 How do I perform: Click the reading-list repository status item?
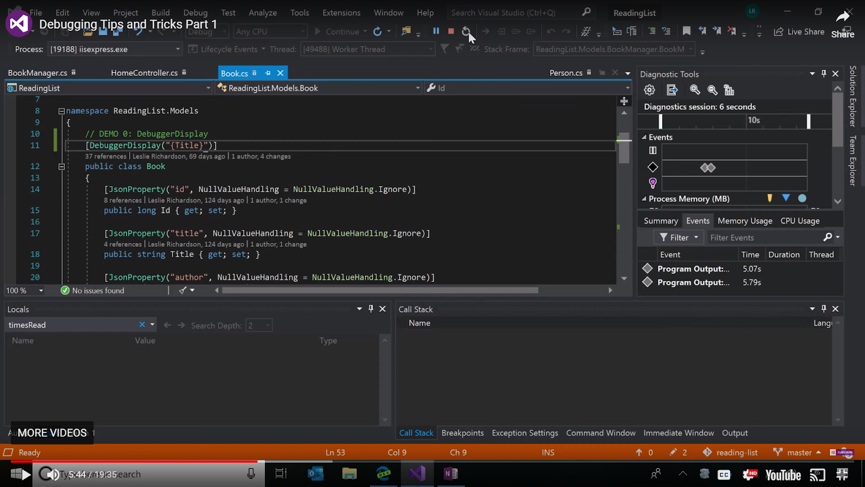click(x=730, y=452)
